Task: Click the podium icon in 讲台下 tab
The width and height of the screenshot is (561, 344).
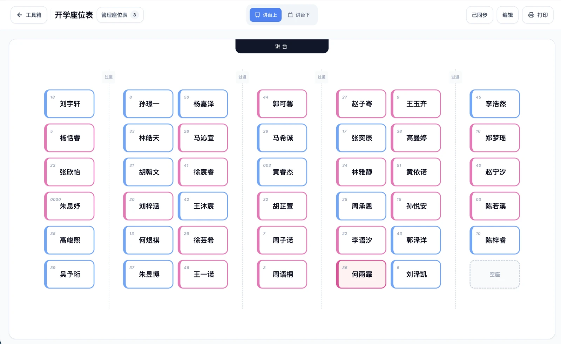Action: point(290,15)
